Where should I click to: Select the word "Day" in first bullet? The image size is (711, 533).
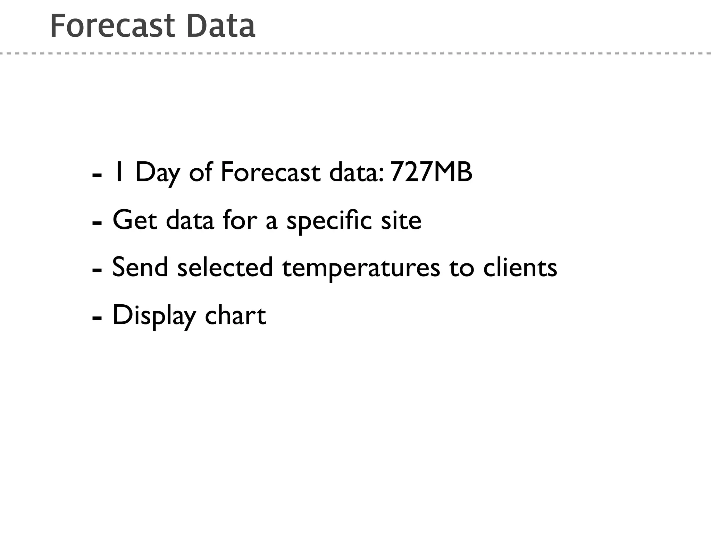(158, 173)
